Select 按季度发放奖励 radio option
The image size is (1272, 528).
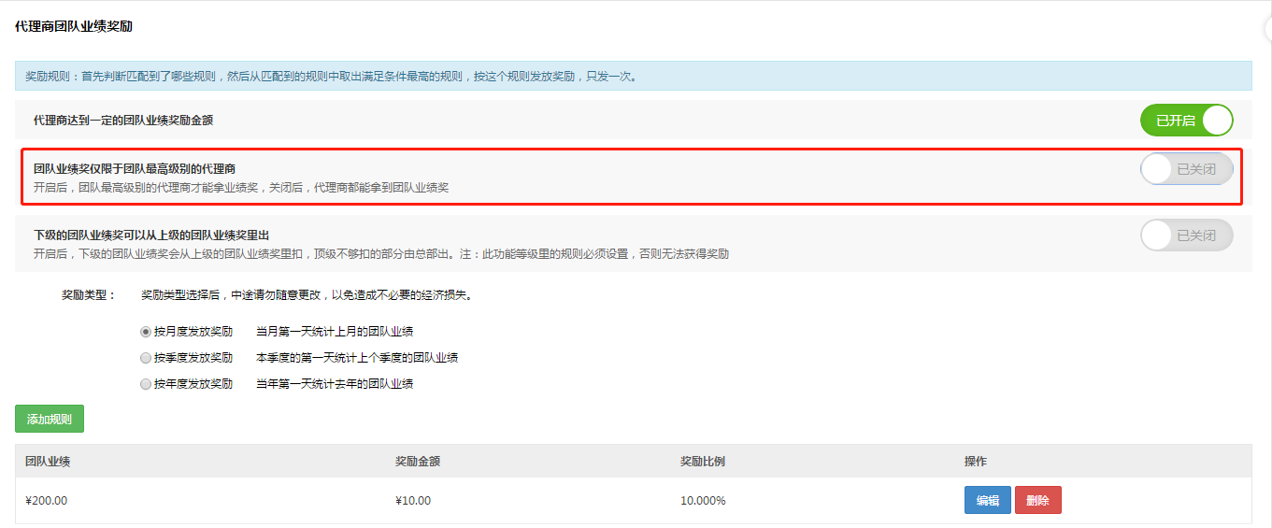tap(146, 358)
